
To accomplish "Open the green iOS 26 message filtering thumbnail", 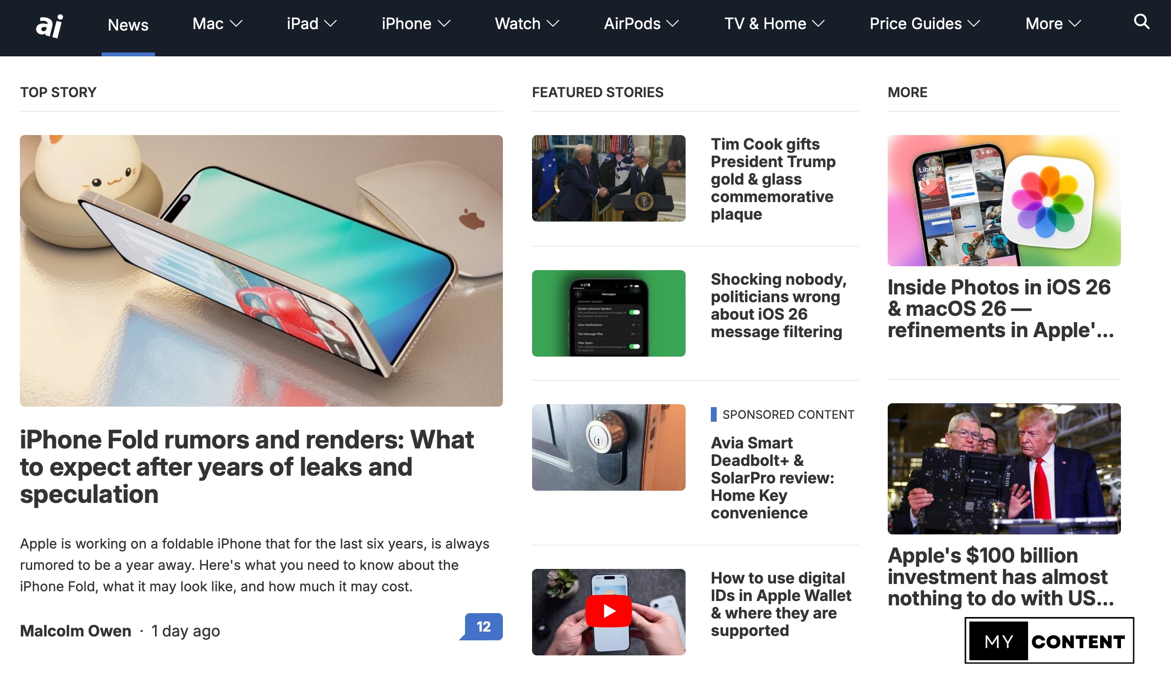I will point(608,313).
